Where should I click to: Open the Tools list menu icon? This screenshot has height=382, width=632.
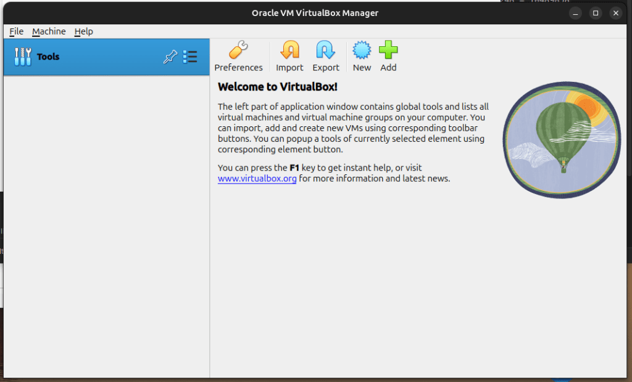coord(190,57)
